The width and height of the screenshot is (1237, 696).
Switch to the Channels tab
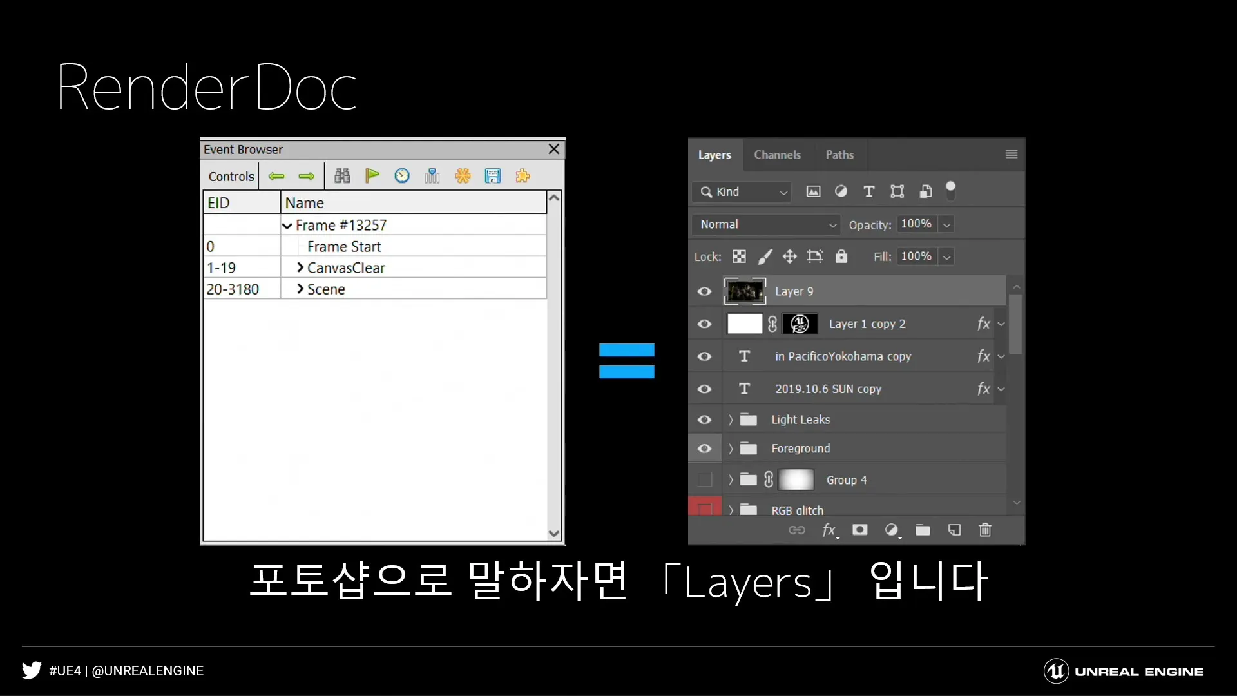click(777, 155)
